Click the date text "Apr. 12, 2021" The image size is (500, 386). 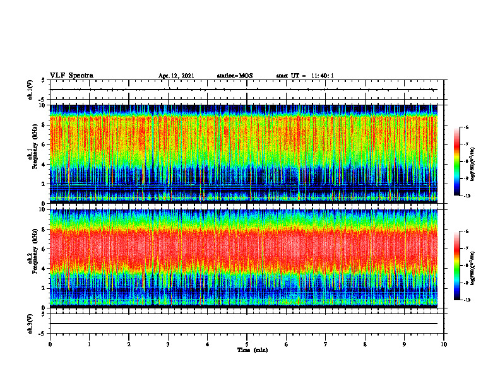click(176, 76)
